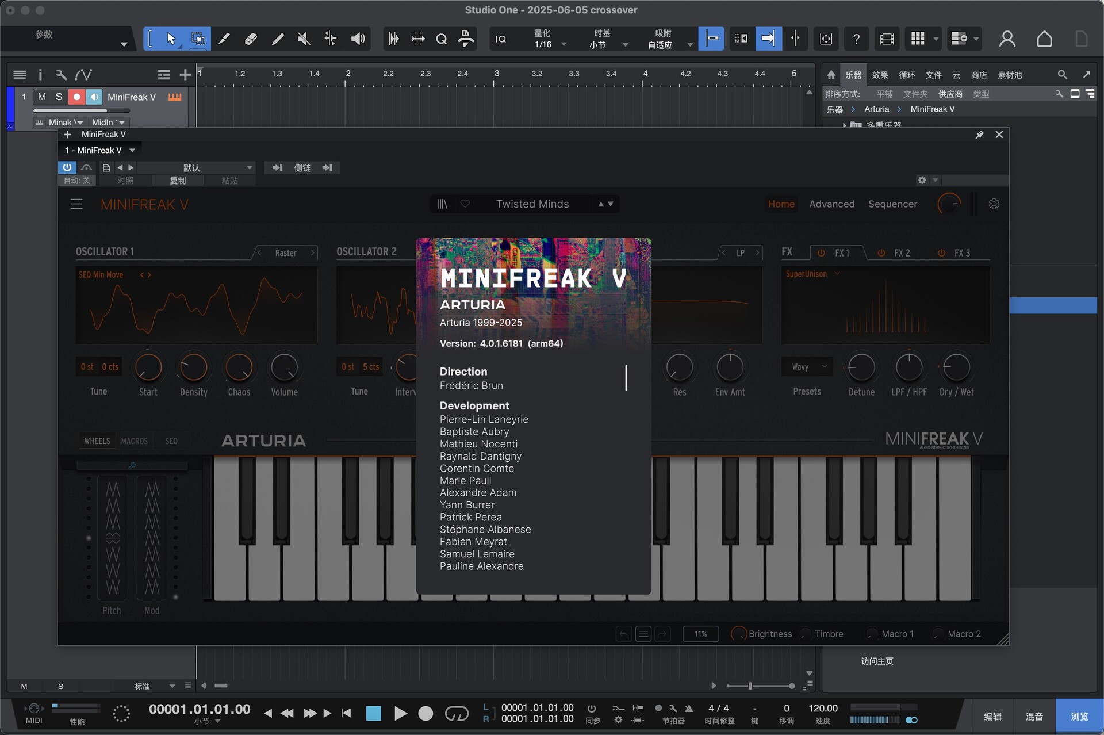
Task: Open the IQ quantize panel
Action: [x=501, y=39]
